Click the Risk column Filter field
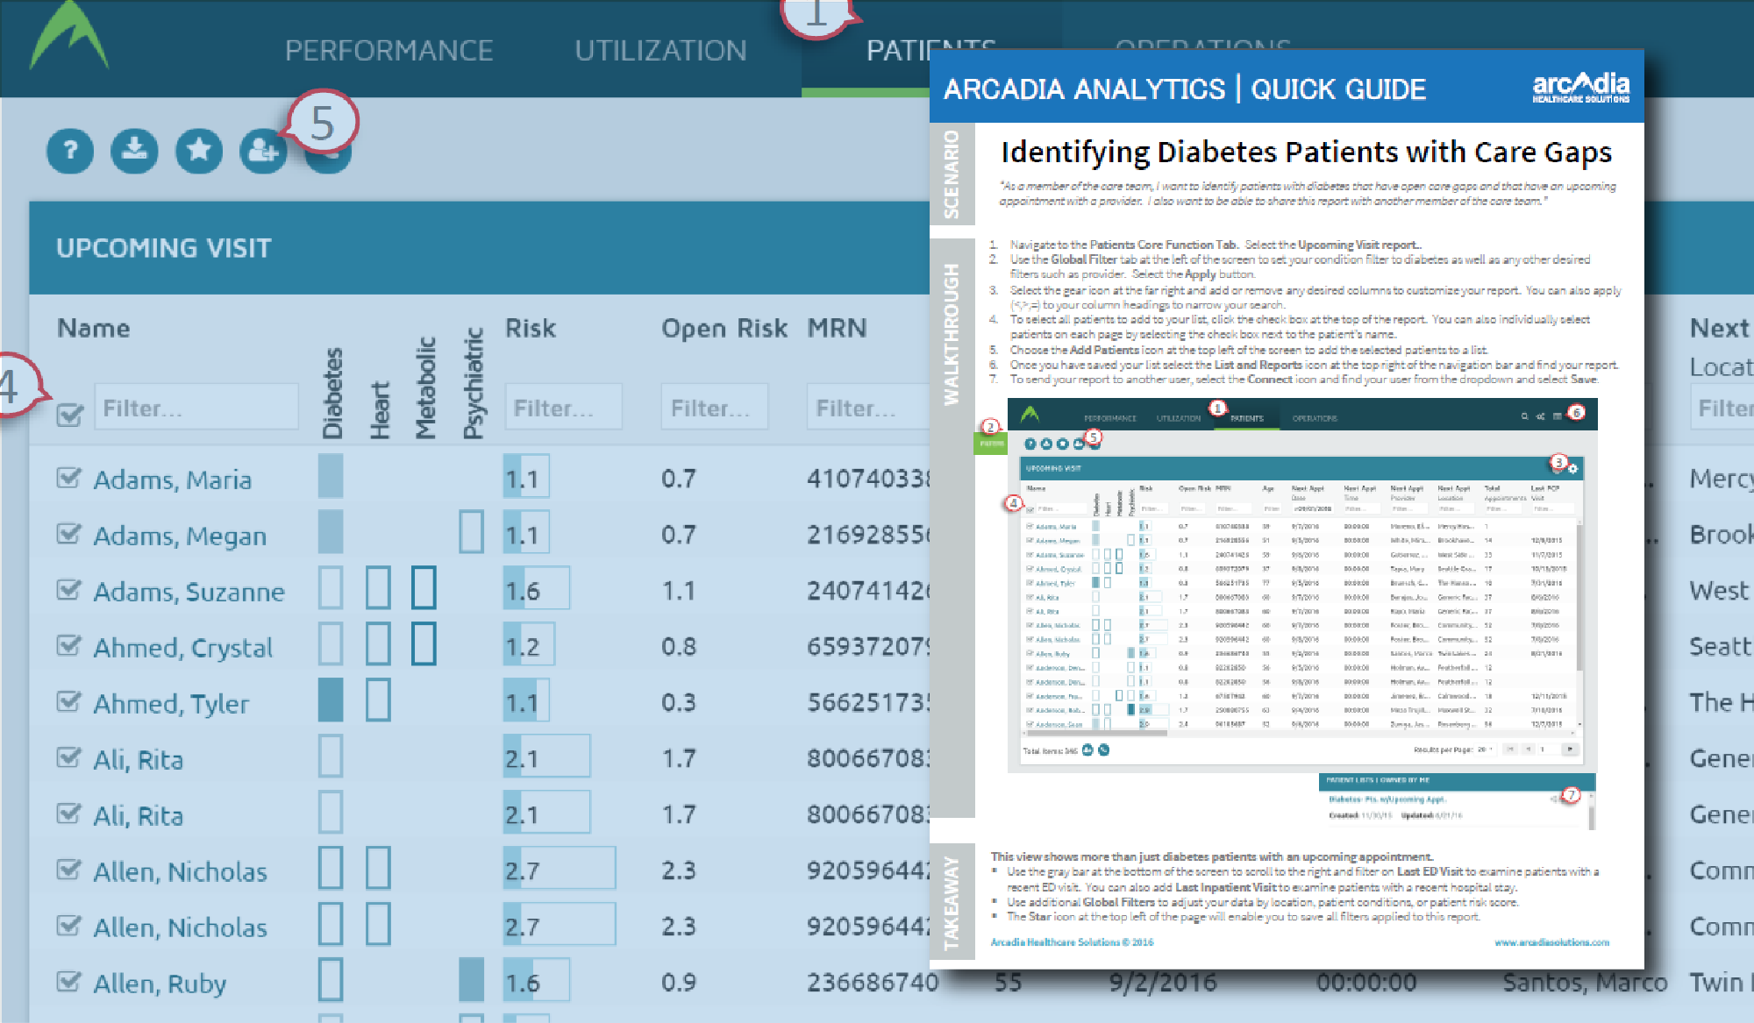Image resolution: width=1754 pixels, height=1023 pixels. pos(563,406)
